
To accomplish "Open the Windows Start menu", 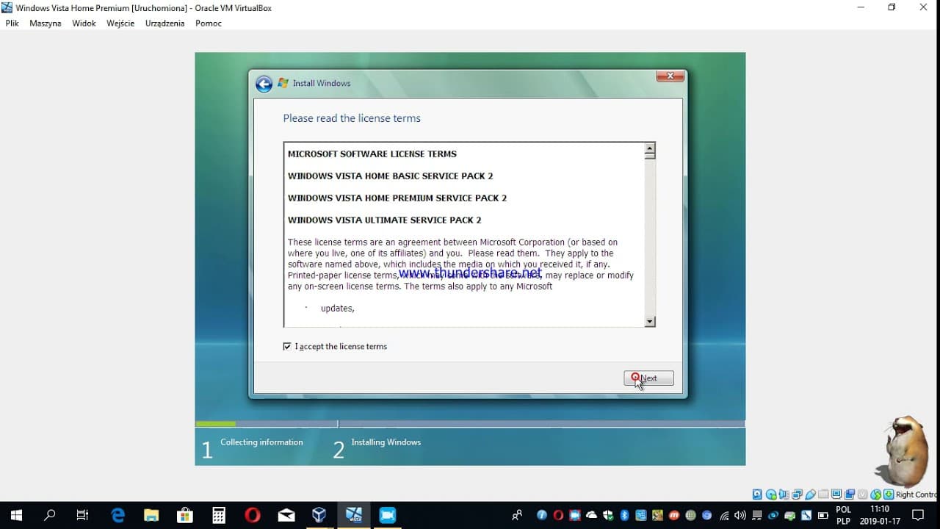I will click(16, 515).
